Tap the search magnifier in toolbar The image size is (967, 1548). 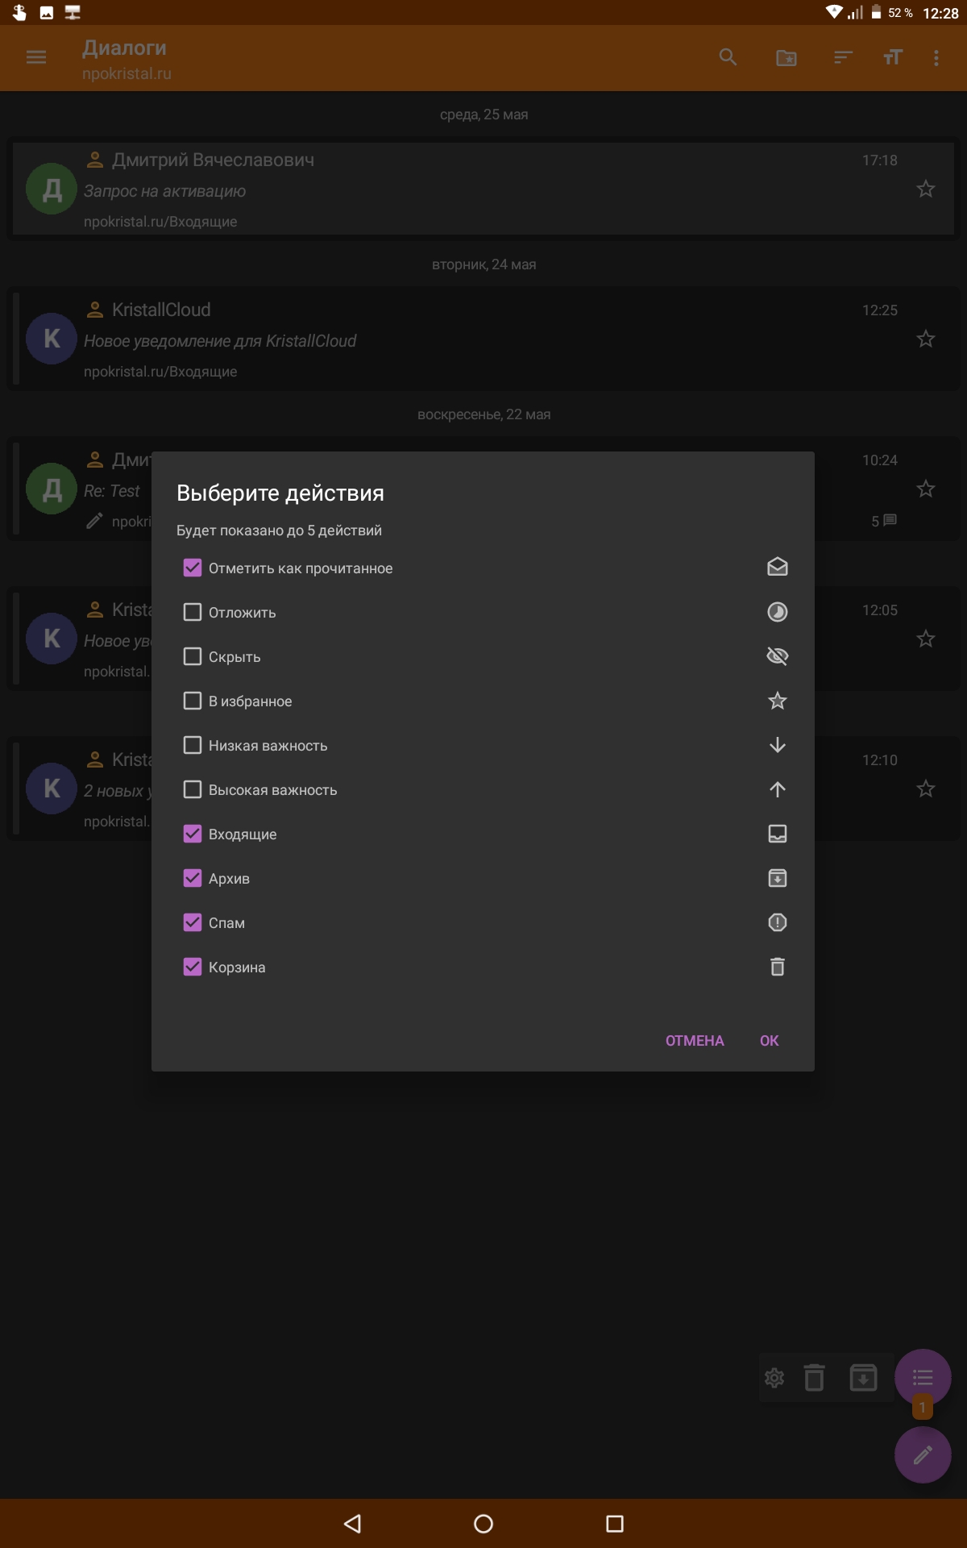tap(728, 57)
